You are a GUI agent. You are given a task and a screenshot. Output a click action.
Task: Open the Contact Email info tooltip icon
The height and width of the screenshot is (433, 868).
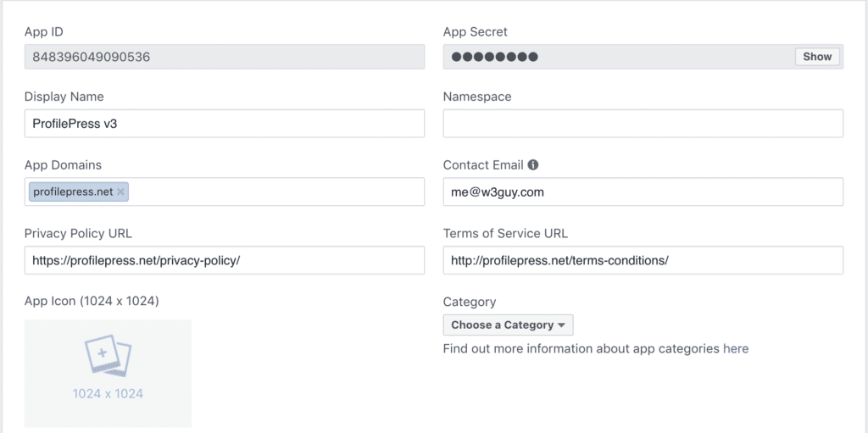coord(533,165)
